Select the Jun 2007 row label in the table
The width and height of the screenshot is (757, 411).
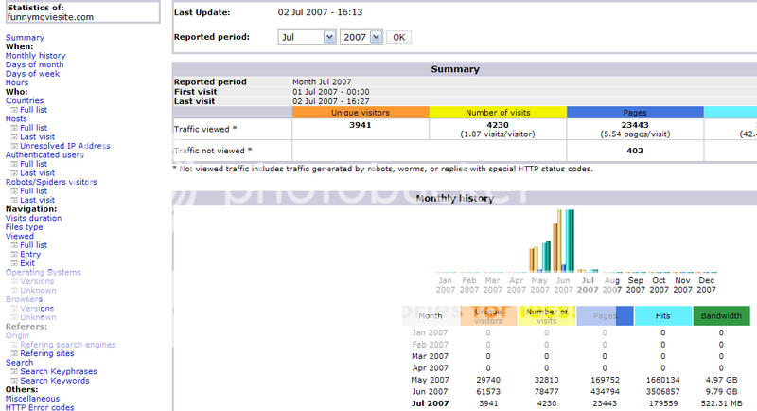(x=431, y=392)
